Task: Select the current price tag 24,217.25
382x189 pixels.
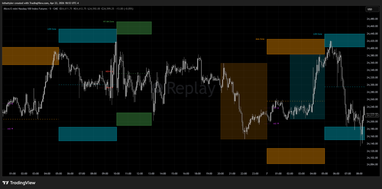Action: [x=372, y=115]
